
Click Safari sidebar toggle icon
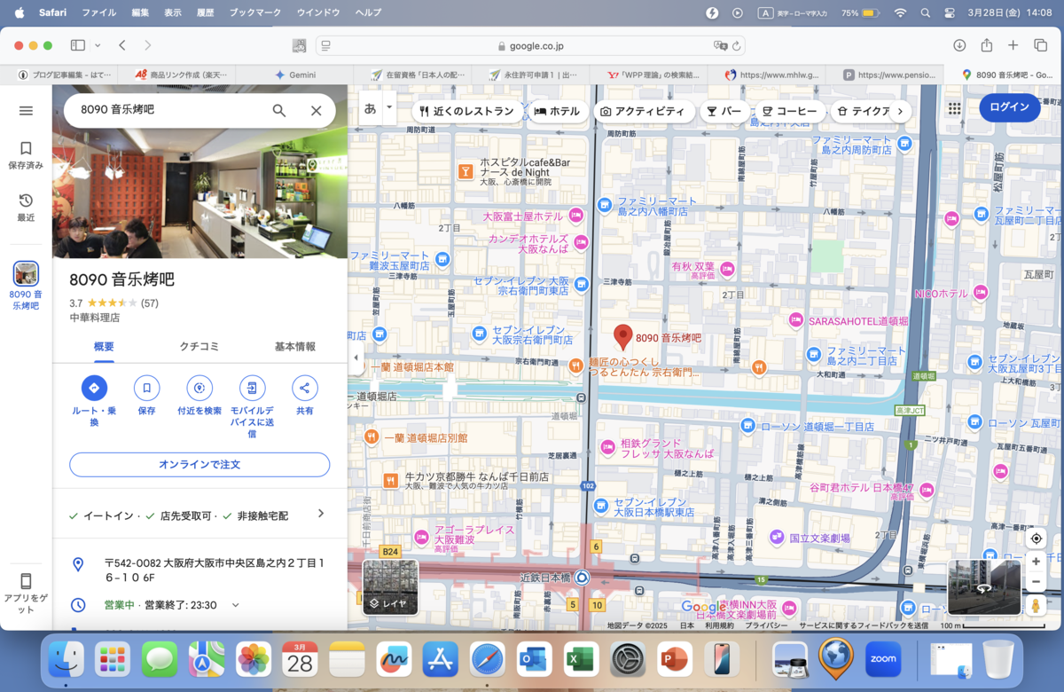78,45
